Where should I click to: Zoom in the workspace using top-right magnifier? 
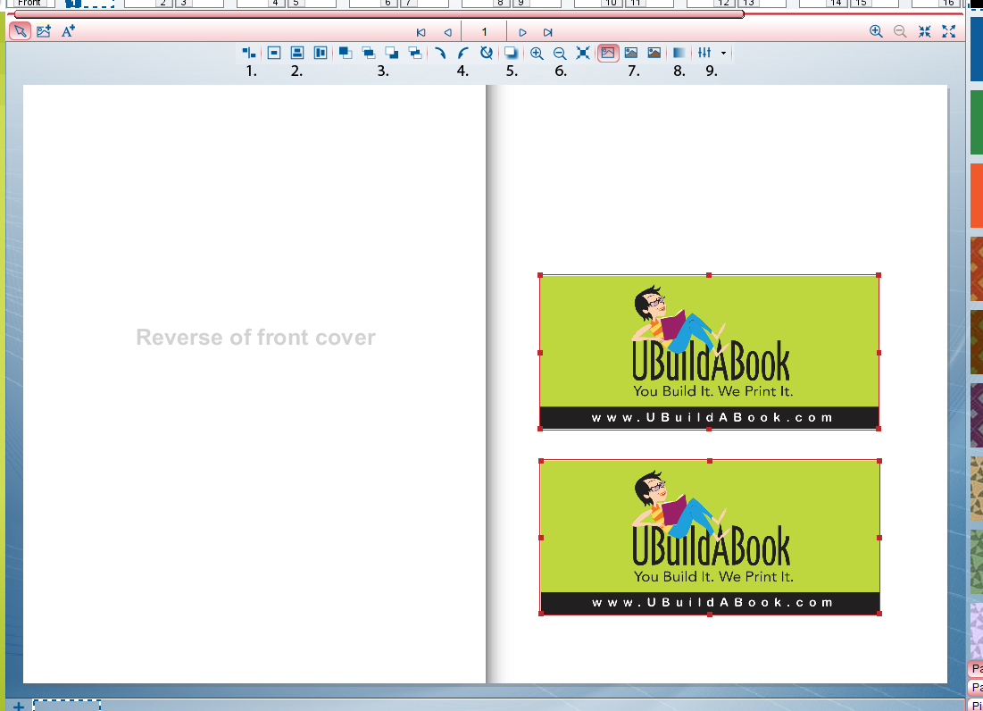pos(876,31)
